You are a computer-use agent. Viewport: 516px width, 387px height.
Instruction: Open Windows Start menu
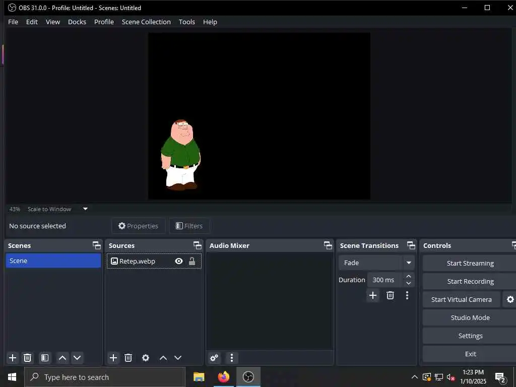(x=12, y=377)
